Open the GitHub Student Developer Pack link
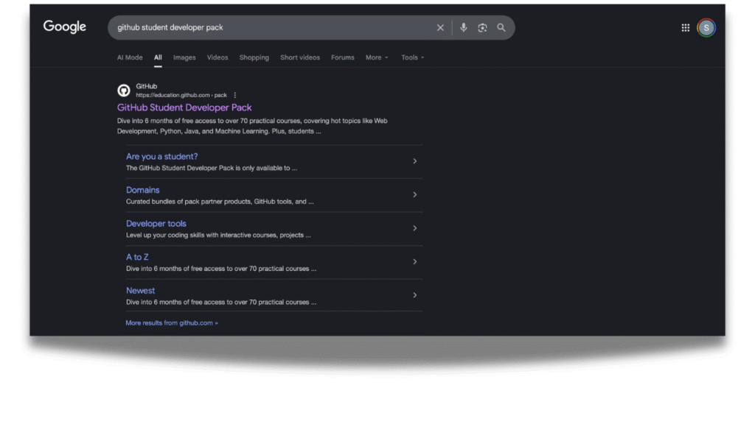This screenshot has width=755, height=424. coord(184,107)
